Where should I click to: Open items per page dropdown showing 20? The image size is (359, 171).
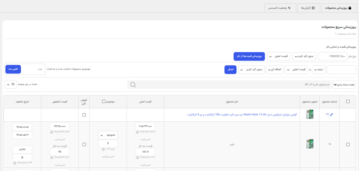(11, 84)
